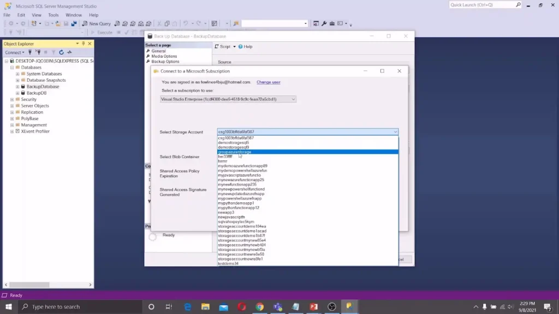Collapse the Databases tree node
Screen dimensions: 559x314
(x=12, y=67)
